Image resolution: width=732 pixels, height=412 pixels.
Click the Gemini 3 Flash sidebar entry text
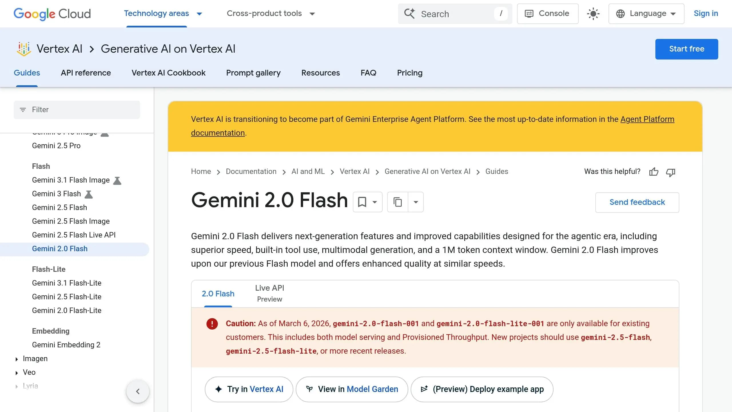click(x=56, y=194)
